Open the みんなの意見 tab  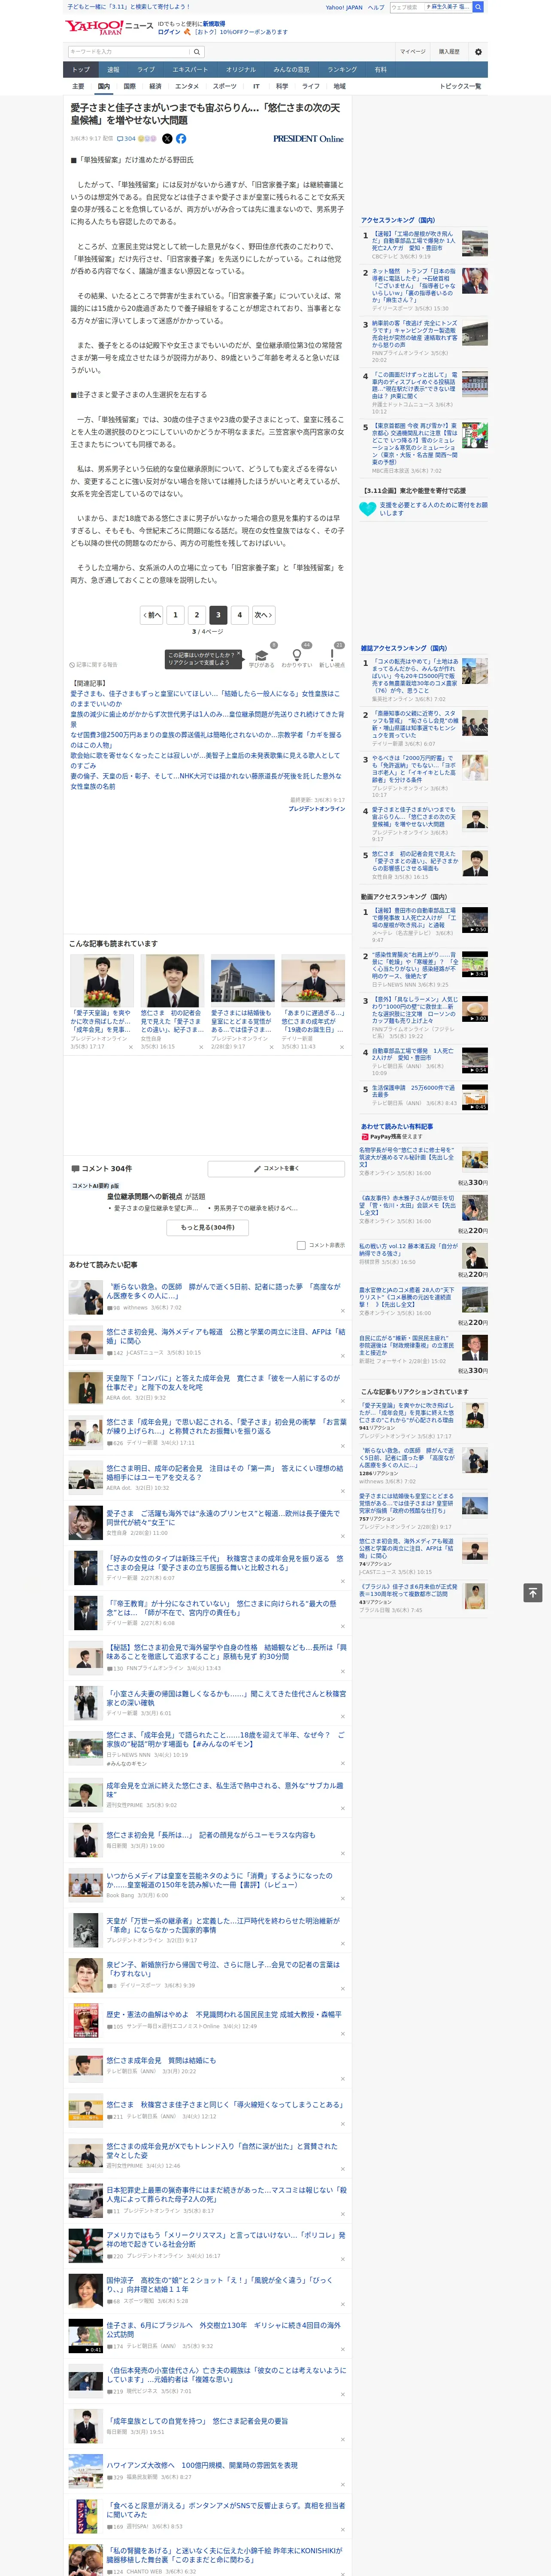coord(292,70)
